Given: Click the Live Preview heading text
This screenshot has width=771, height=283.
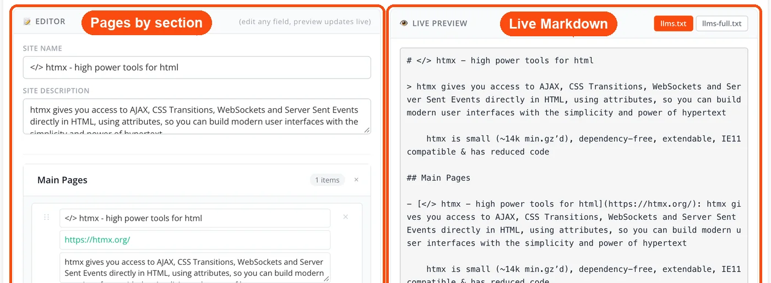Looking at the screenshot, I should pos(439,24).
